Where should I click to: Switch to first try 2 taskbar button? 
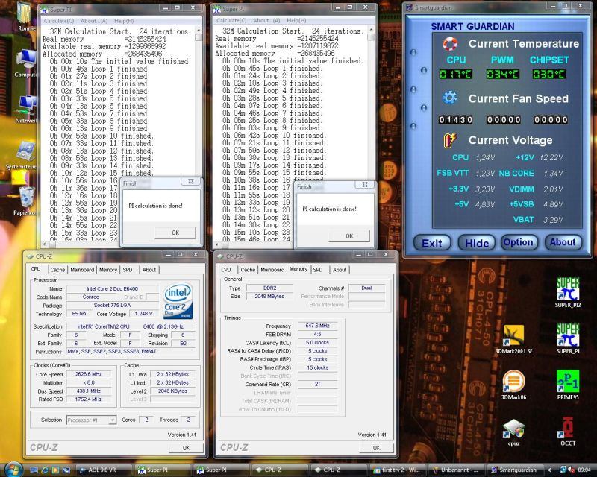tap(398, 470)
